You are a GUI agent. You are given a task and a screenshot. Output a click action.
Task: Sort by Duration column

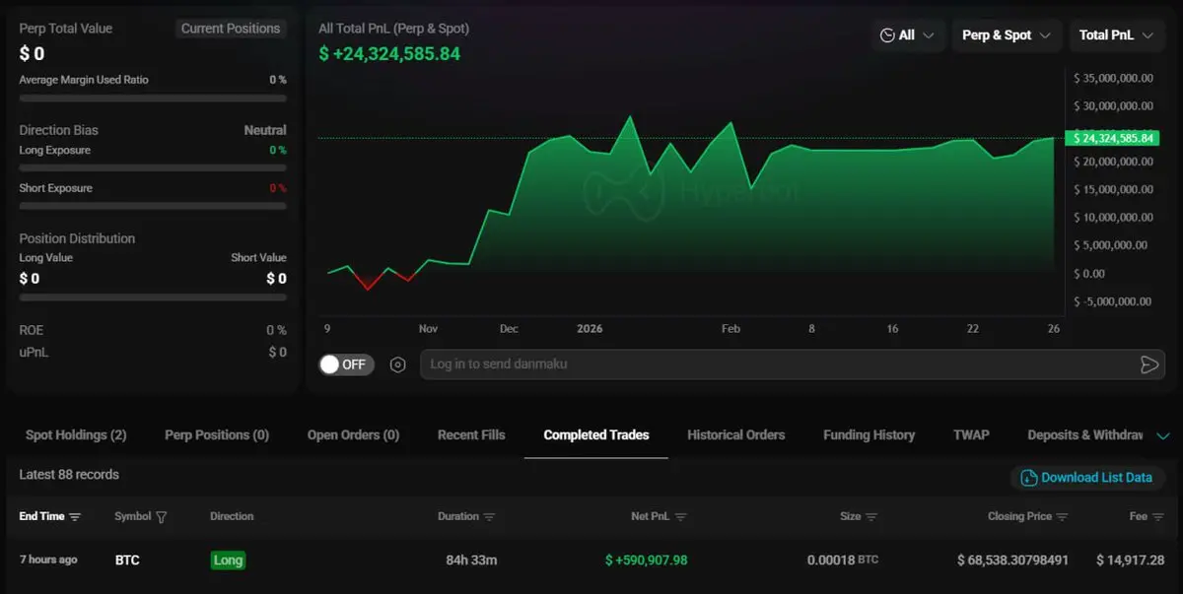pos(466,516)
